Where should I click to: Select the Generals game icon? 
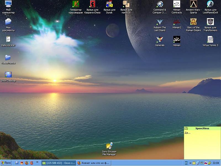click(x=160, y=40)
